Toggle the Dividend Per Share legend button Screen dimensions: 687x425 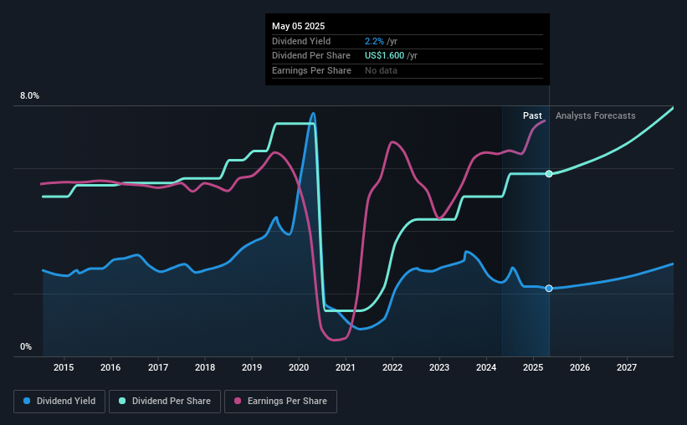tap(165, 402)
